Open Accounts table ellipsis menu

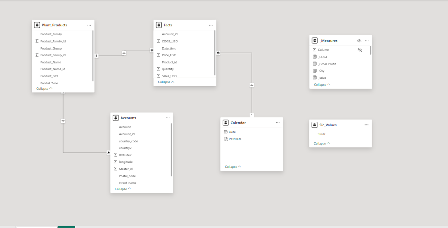(168, 118)
